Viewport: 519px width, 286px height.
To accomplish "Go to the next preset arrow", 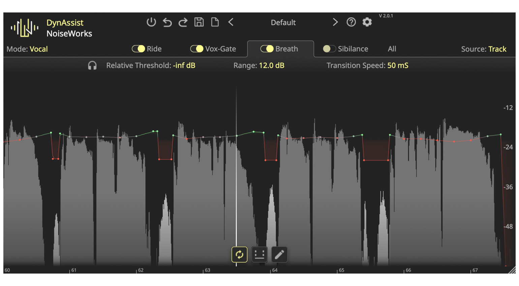I will (x=335, y=22).
